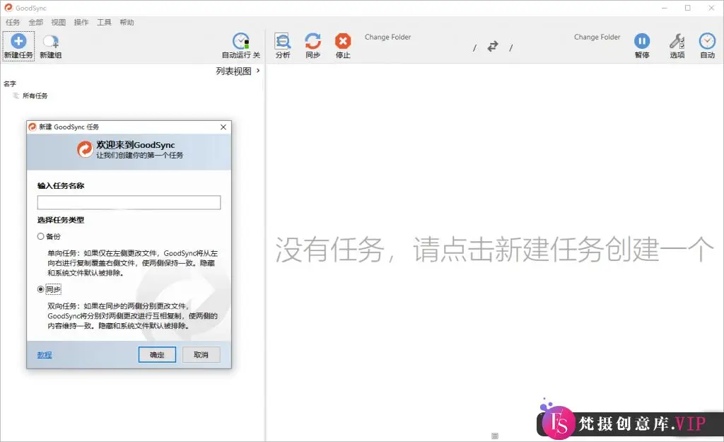Click the 取消 button in the dialog
724x442 pixels.
click(201, 355)
